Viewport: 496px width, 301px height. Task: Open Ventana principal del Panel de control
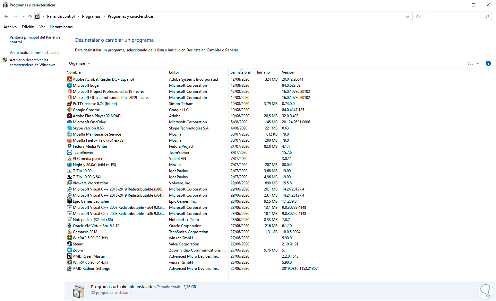click(35, 40)
